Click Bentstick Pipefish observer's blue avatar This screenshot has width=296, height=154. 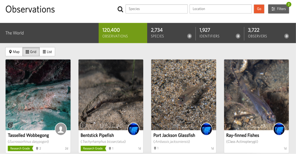coord(134,129)
